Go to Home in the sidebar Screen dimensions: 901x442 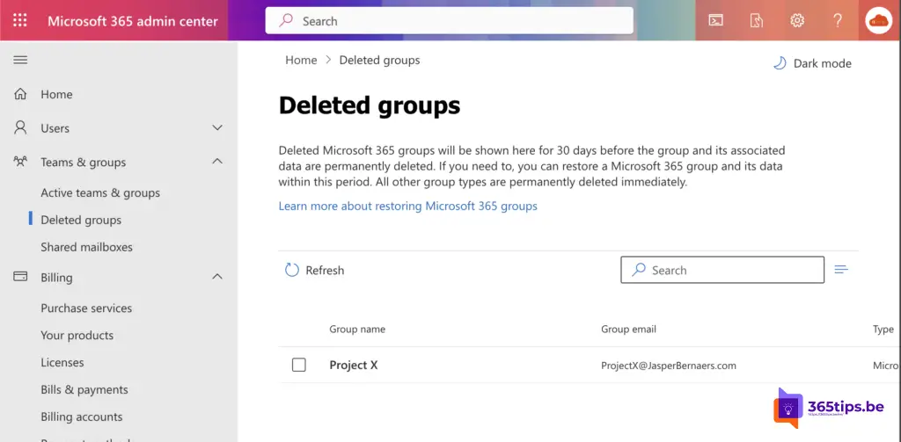[56, 94]
